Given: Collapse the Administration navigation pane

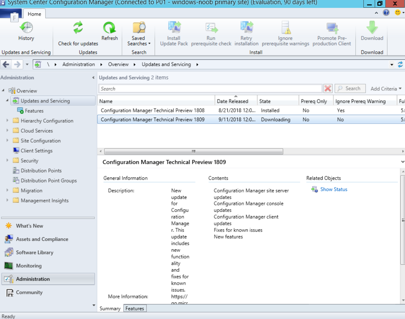Looking at the screenshot, I should tap(93, 78).
